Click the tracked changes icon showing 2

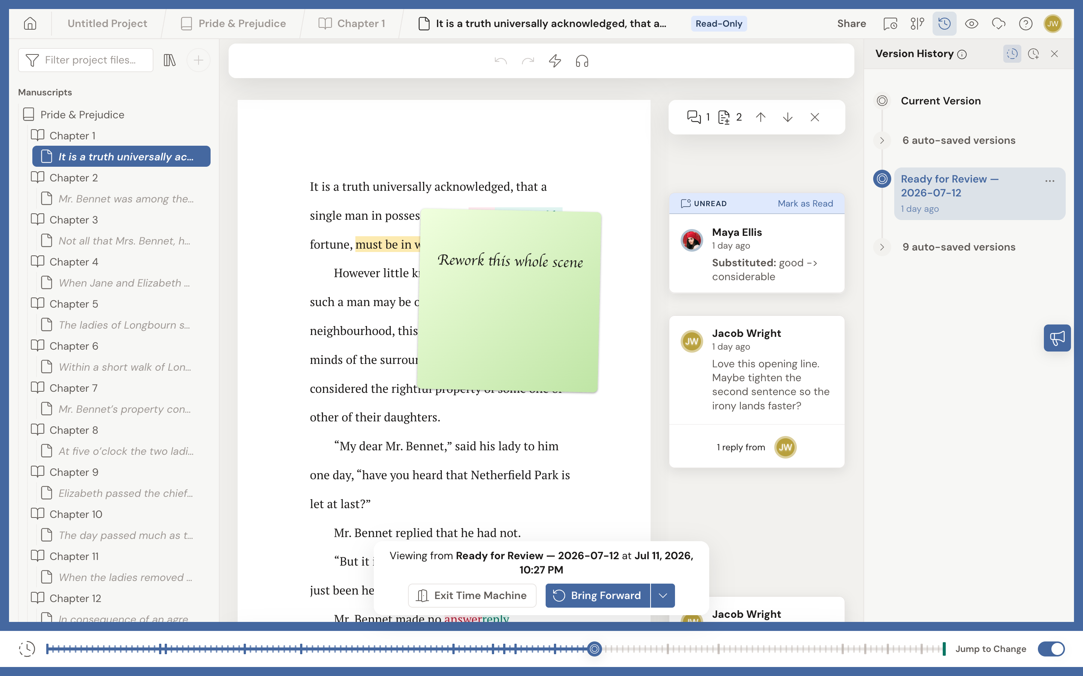(x=730, y=117)
